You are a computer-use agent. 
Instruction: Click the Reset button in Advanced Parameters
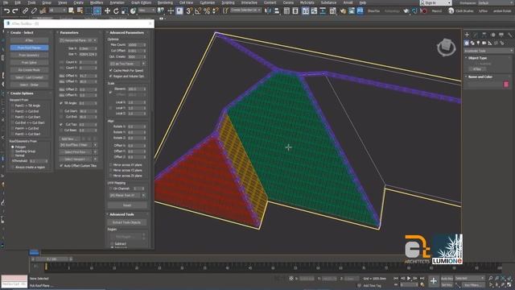127,205
